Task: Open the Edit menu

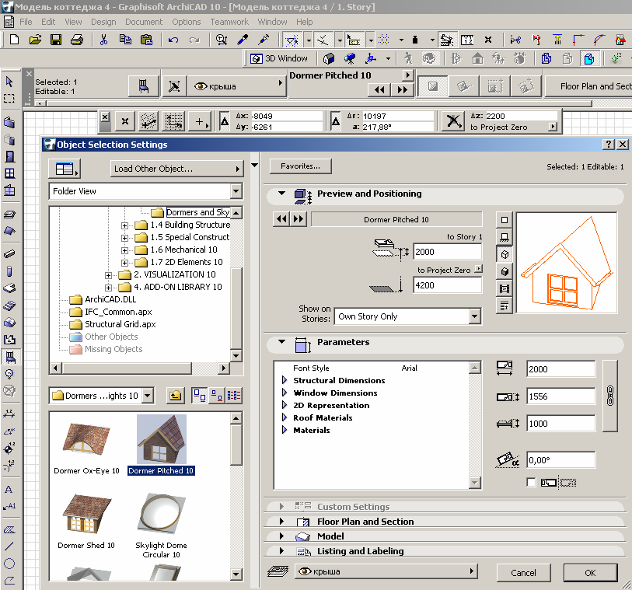Action: point(48,22)
